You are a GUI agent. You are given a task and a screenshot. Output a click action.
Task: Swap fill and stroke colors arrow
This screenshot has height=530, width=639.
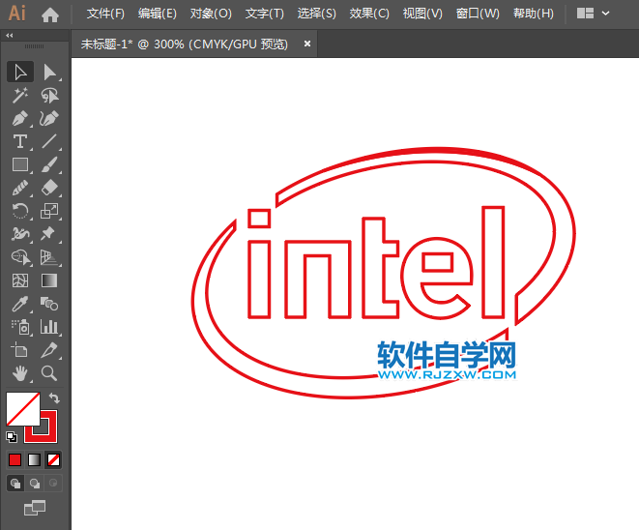tap(54, 397)
